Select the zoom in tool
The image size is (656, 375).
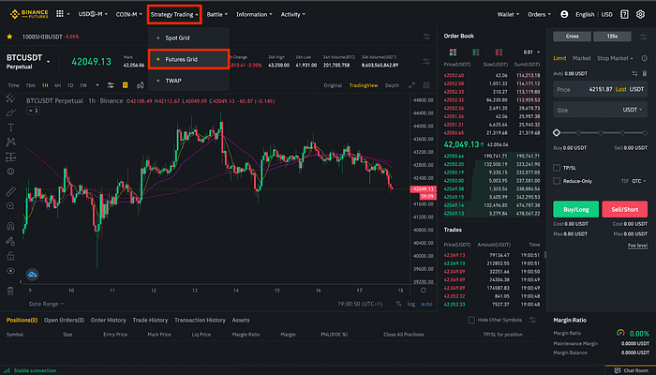[x=10, y=206]
